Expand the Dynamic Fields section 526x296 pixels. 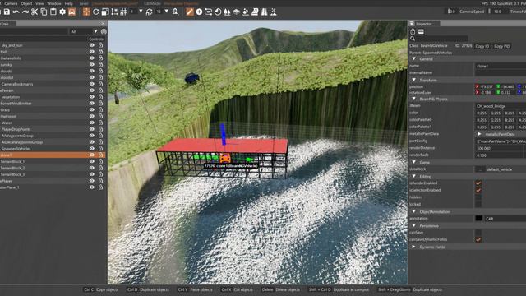tap(414, 247)
